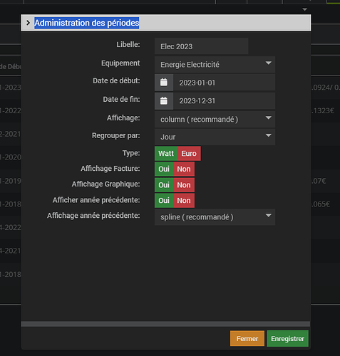Image resolution: width=340 pixels, height=356 pixels.
Task: Click the Enregistrer button
Action: pos(287,338)
